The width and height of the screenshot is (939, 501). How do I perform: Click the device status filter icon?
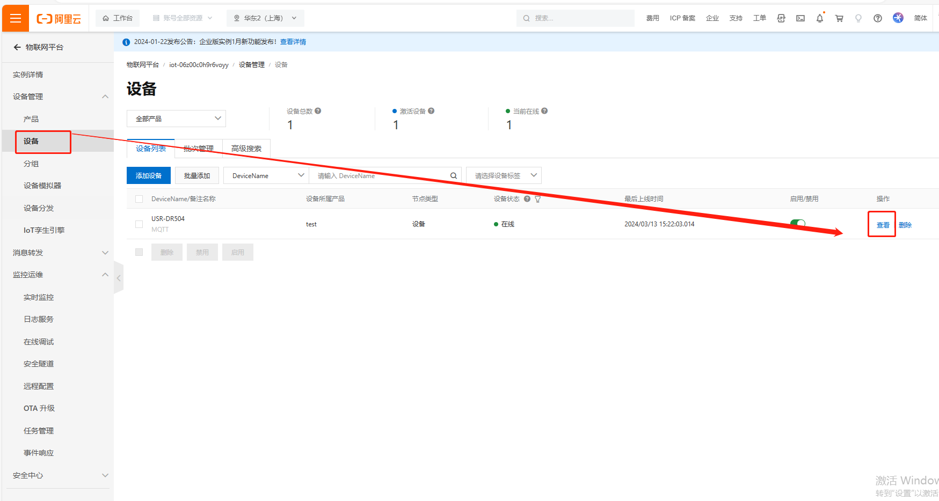coord(537,199)
